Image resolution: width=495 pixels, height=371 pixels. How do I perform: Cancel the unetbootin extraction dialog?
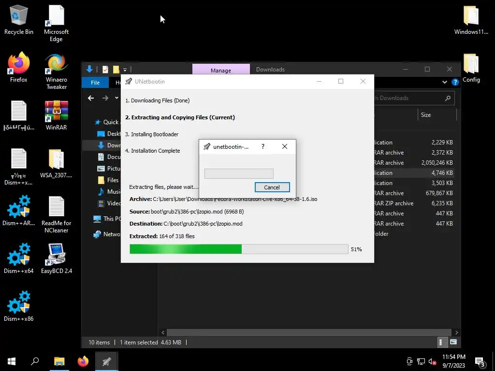(x=272, y=187)
